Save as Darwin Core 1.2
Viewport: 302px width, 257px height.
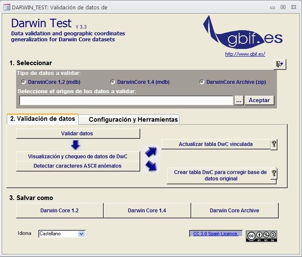[60, 211]
